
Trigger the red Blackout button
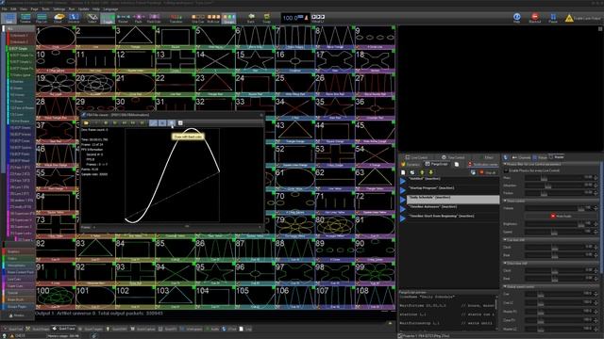point(535,18)
